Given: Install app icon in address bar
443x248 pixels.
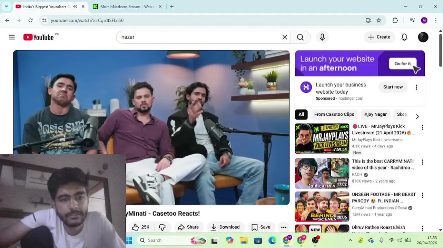Looking at the screenshot, I should (x=368, y=20).
